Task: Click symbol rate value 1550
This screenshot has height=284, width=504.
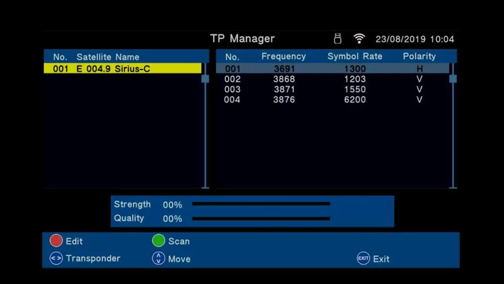Action: [x=355, y=89]
